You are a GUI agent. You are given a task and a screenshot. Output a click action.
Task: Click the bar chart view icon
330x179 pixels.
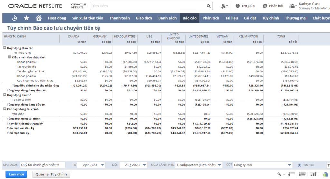313,174
